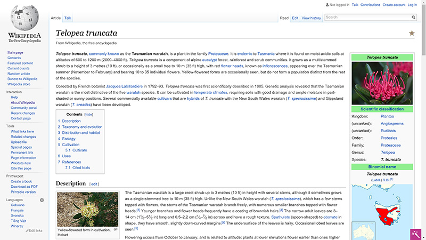Enlarge the yellow-flowered form image icon
This screenshot has height=240, width=426.
tap(116, 230)
